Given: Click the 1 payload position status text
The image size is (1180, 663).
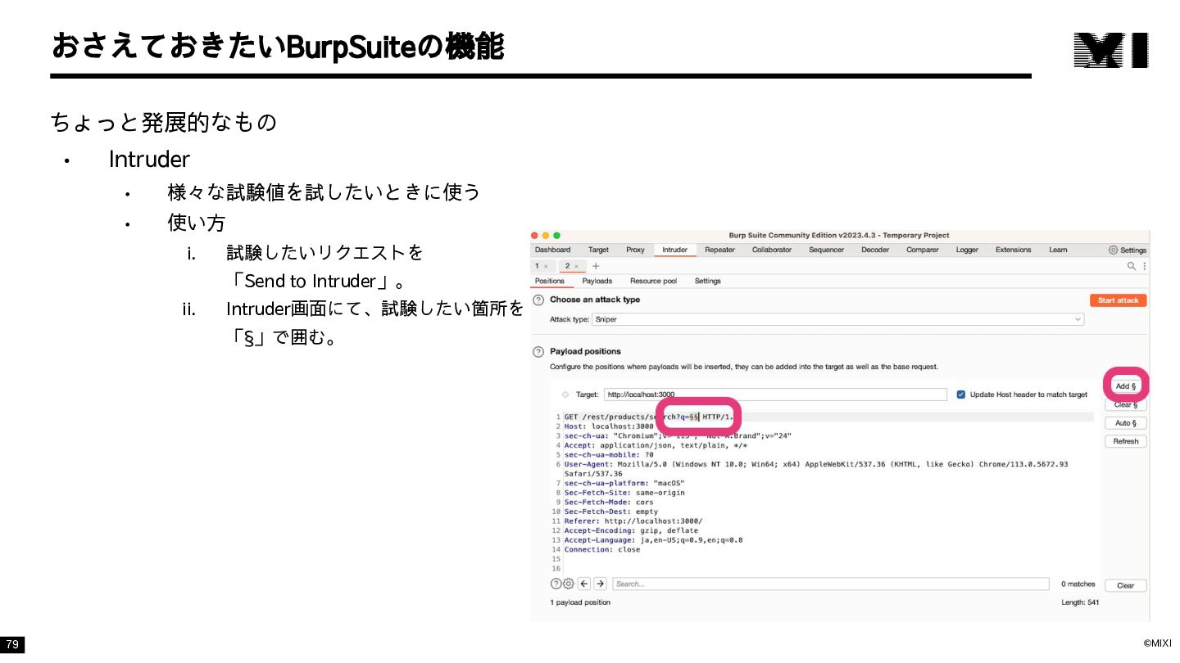Looking at the screenshot, I should pyautogui.click(x=580, y=602).
